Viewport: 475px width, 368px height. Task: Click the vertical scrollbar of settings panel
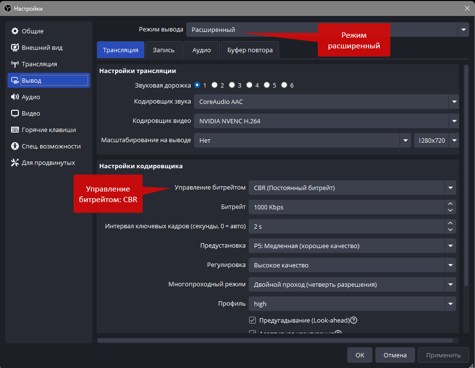[466, 176]
